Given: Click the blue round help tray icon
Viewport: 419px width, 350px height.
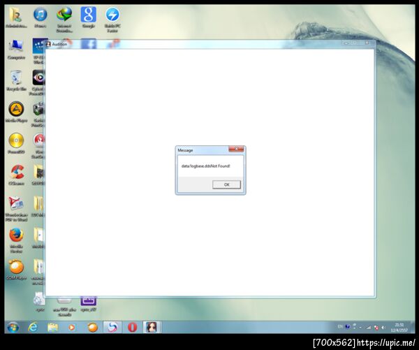Looking at the screenshot, I should (x=347, y=326).
